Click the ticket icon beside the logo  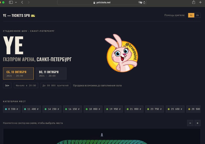click(x=33, y=16)
